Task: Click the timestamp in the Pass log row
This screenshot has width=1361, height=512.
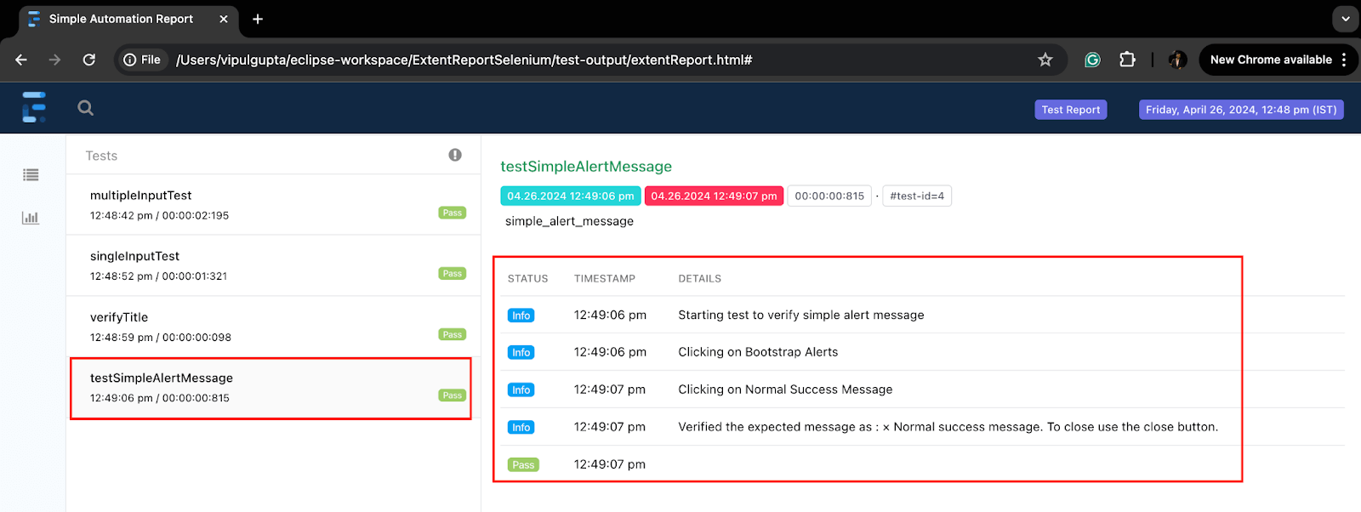Action: 610,464
